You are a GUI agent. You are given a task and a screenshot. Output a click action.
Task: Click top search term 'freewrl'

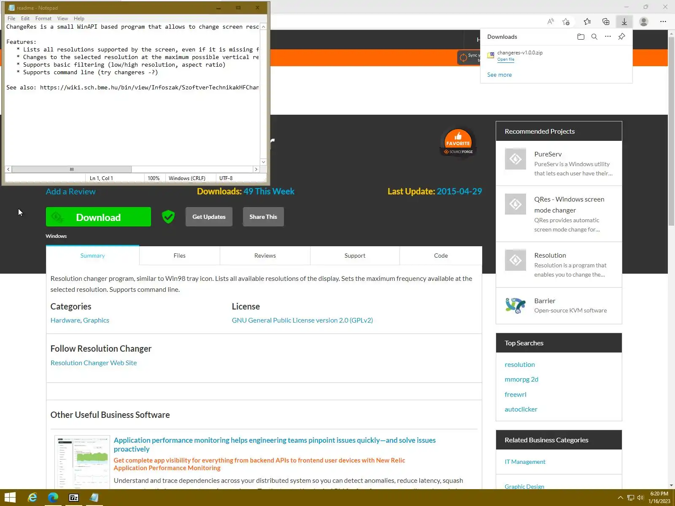[516, 394]
